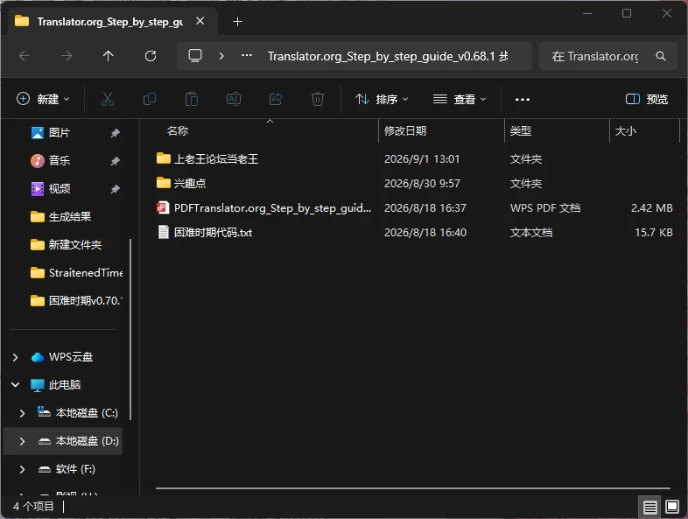Open 图片 in navigation pane
The height and width of the screenshot is (519, 688).
60,132
